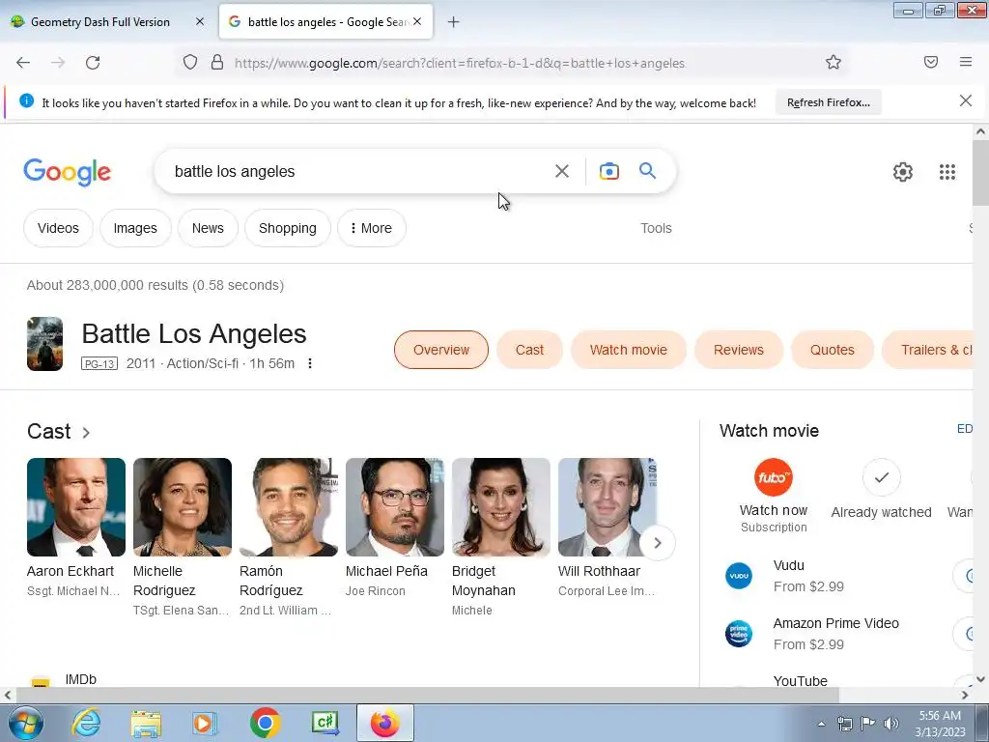Select the Quotes chip

point(832,350)
